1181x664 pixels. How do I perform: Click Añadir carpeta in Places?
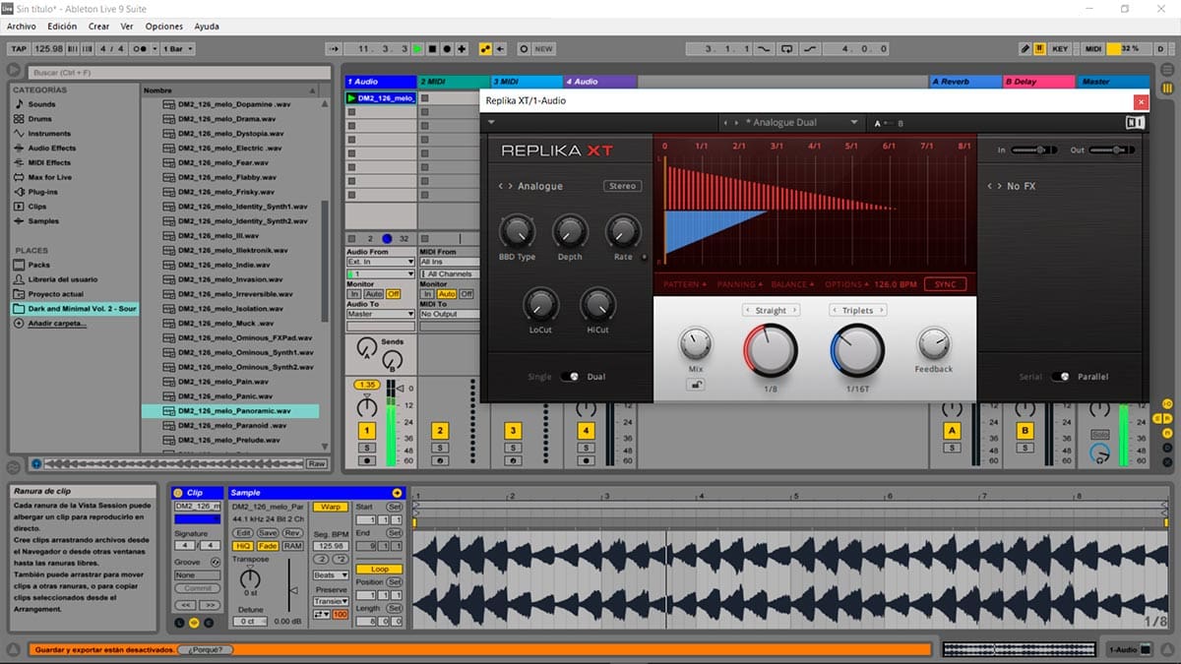[55, 323]
